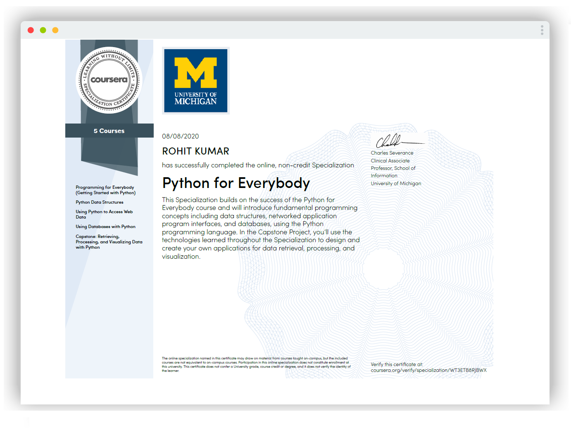Click the orange window control dot
This screenshot has height=428, width=571.
click(x=55, y=30)
